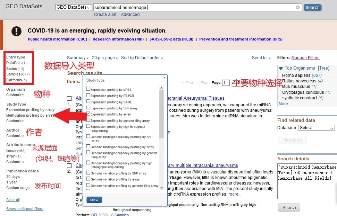The image size is (337, 216).
Task: Click the search query input field
Action: (x=194, y=7)
